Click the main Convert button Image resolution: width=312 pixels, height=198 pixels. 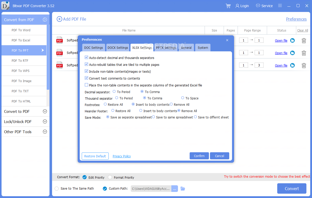[x=292, y=189]
